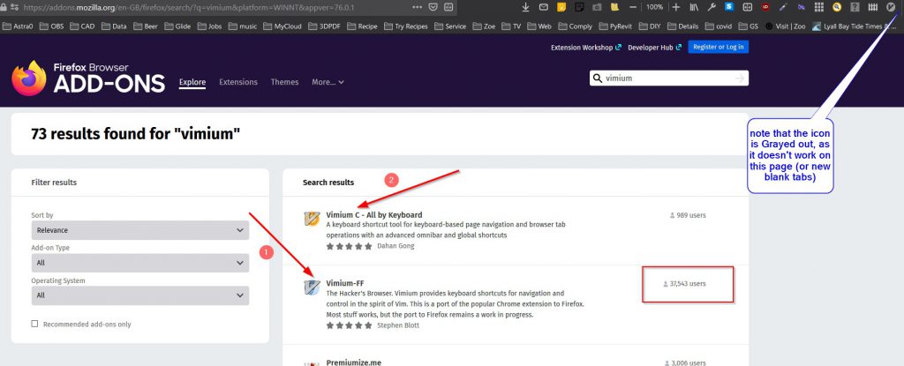Open the Operating System dropdown
The height and width of the screenshot is (366, 904).
pos(139,295)
